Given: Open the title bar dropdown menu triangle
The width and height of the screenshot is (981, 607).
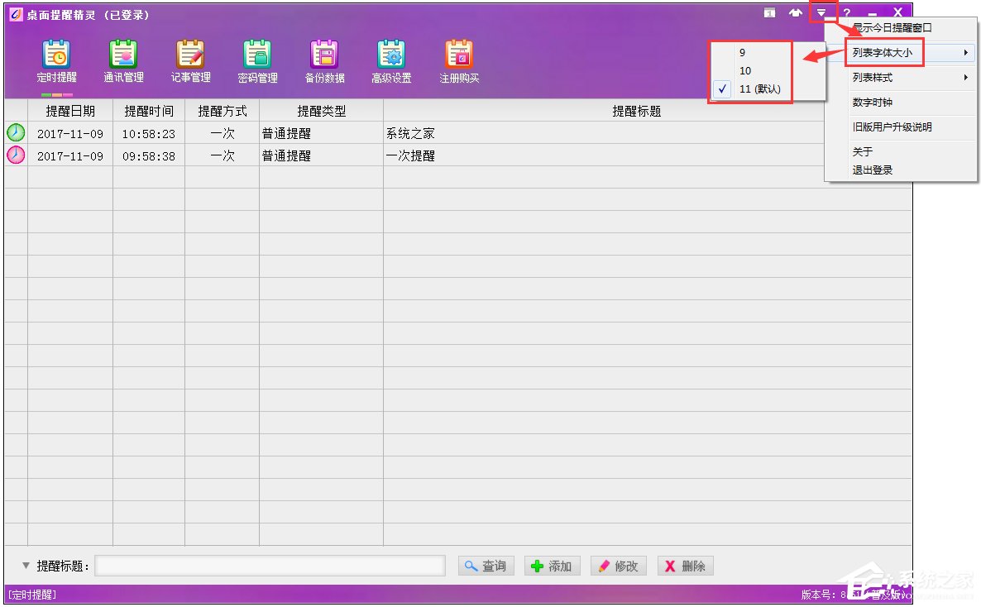Looking at the screenshot, I should [x=821, y=12].
